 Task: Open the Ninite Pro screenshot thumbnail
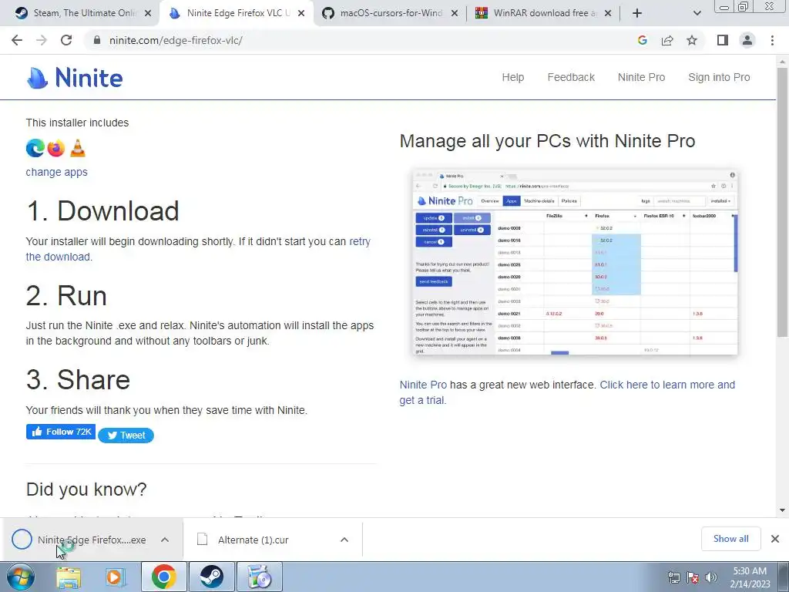pyautogui.click(x=575, y=262)
